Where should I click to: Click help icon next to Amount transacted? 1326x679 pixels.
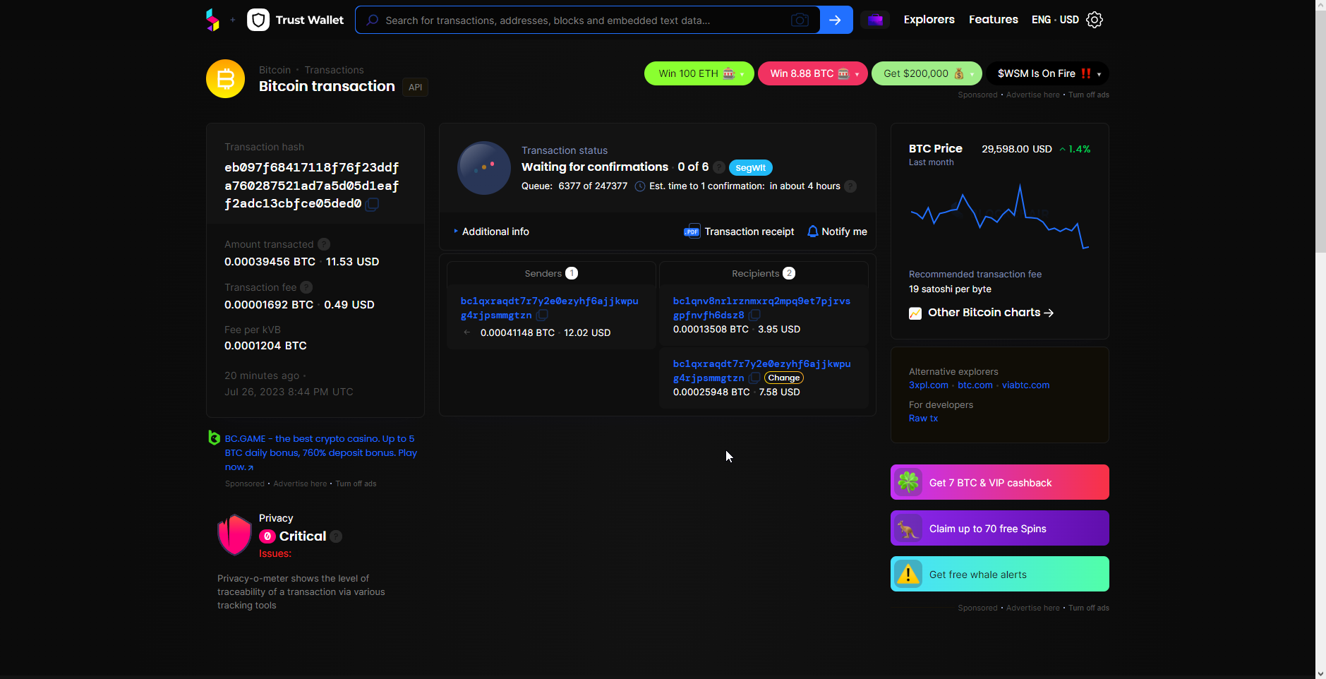[324, 244]
